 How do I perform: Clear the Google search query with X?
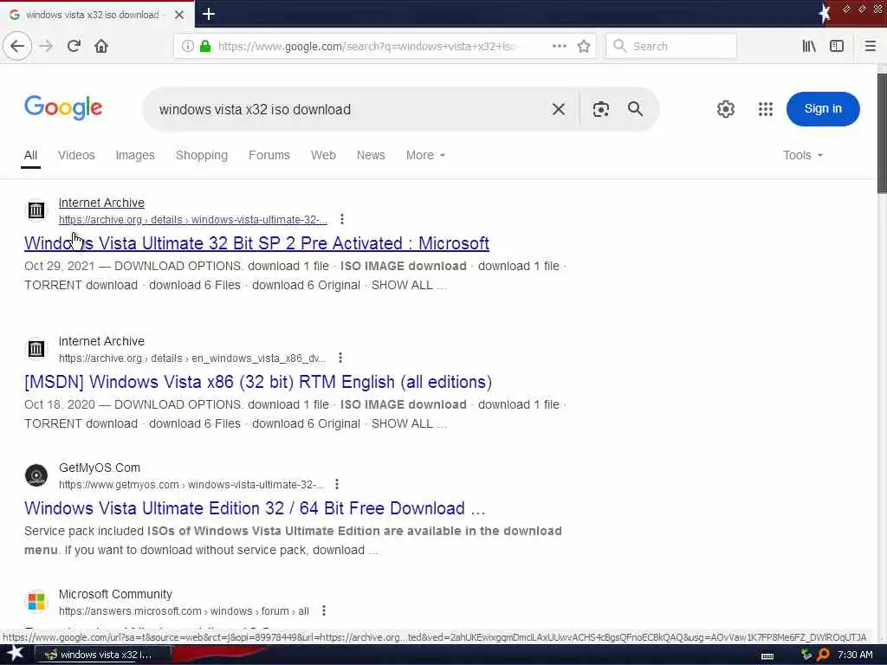tap(559, 109)
